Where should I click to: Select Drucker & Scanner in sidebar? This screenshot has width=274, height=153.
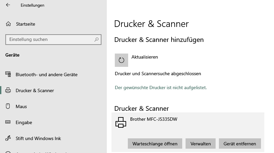pyautogui.click(x=35, y=90)
